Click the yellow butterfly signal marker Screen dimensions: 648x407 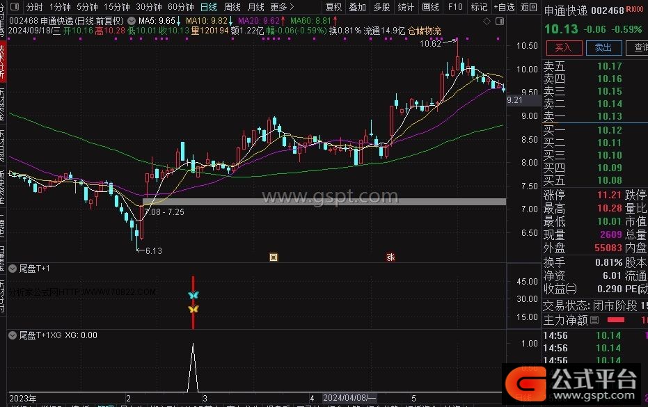193,309
